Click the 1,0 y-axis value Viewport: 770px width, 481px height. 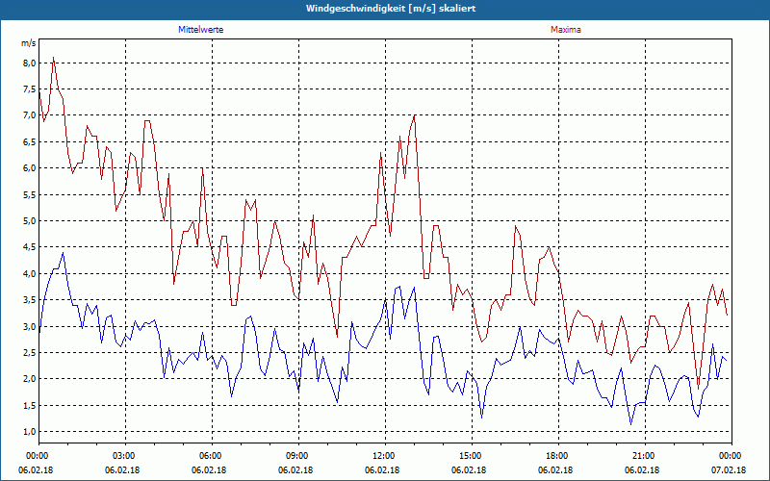tap(28, 432)
